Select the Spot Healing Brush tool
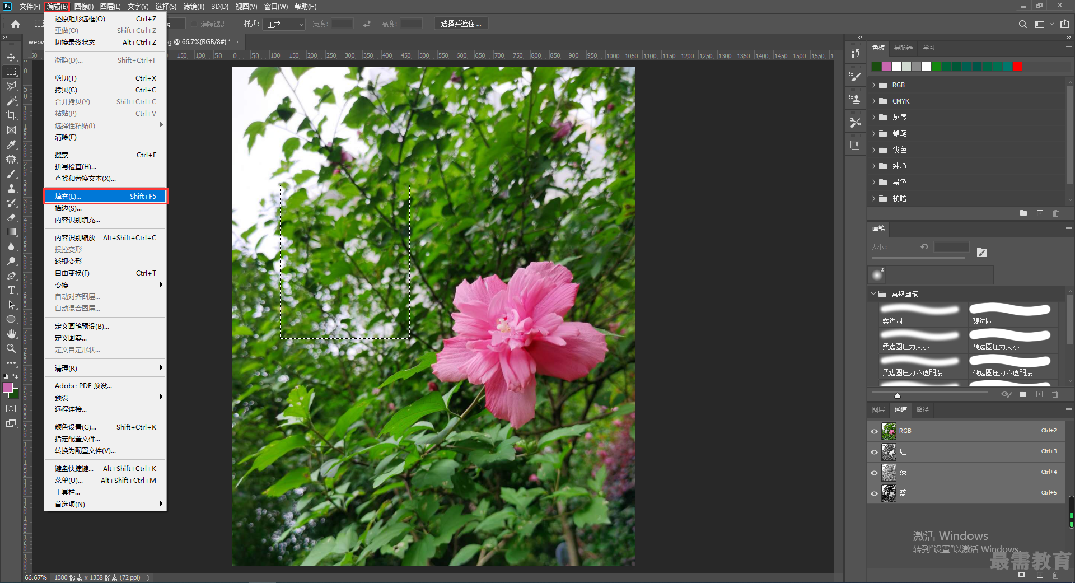The width and height of the screenshot is (1075, 583). click(11, 159)
